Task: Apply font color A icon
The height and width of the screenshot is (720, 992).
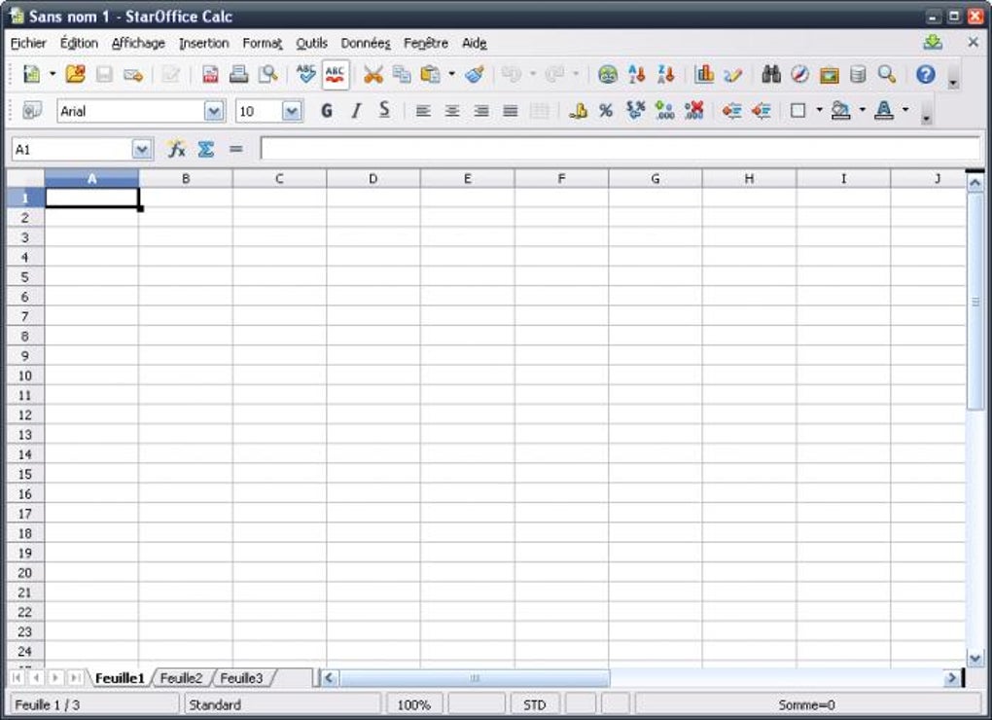Action: click(884, 111)
